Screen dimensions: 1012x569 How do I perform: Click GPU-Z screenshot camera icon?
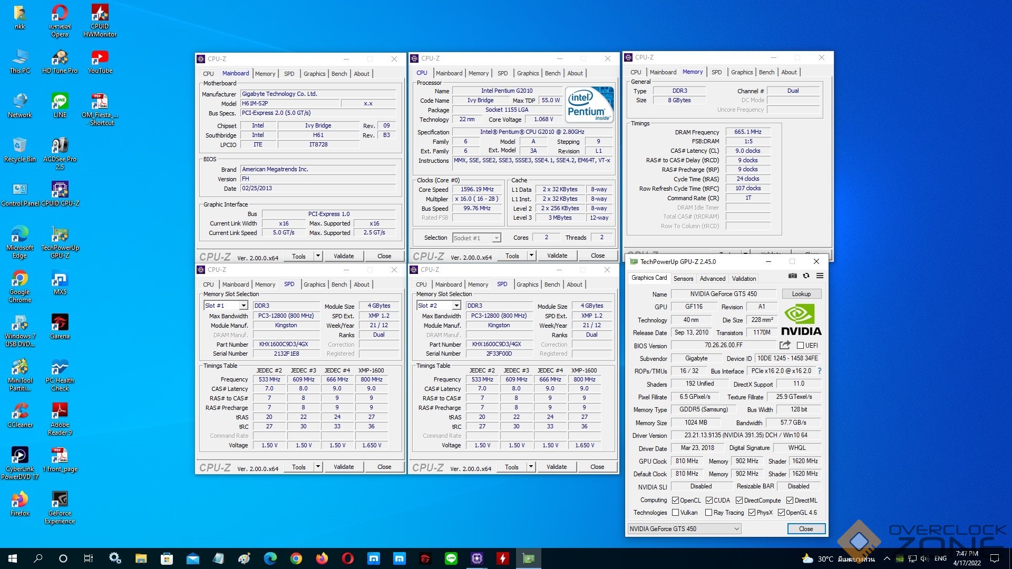point(792,276)
